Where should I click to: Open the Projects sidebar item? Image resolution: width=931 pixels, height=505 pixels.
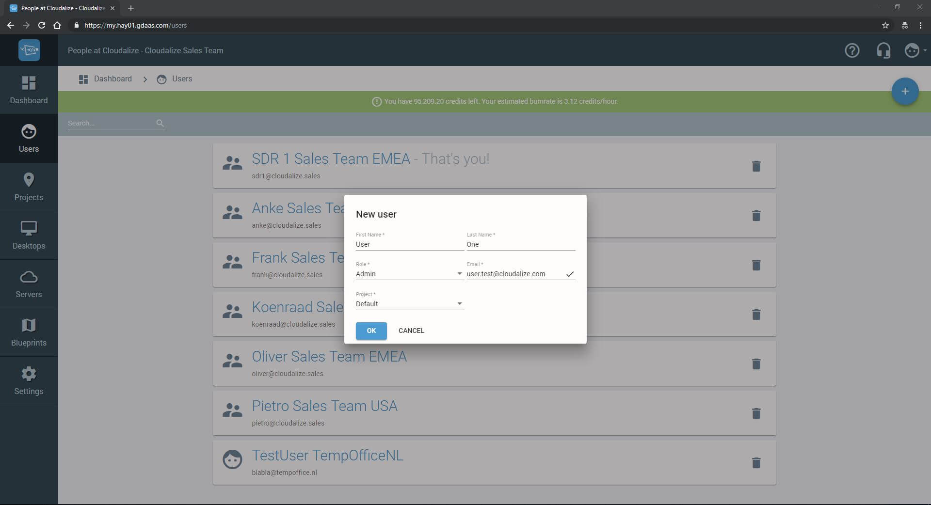(29, 187)
